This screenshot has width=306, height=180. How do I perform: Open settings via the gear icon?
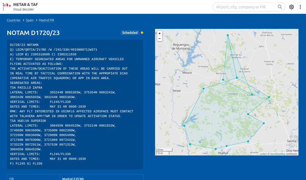coord(291,7)
